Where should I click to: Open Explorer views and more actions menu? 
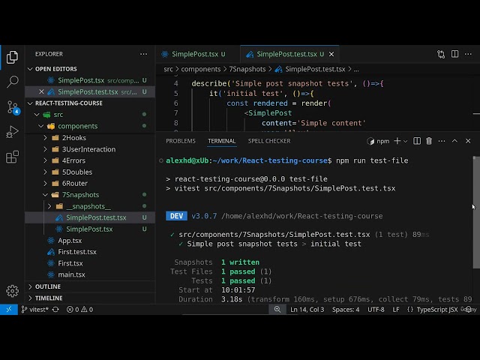(x=143, y=54)
